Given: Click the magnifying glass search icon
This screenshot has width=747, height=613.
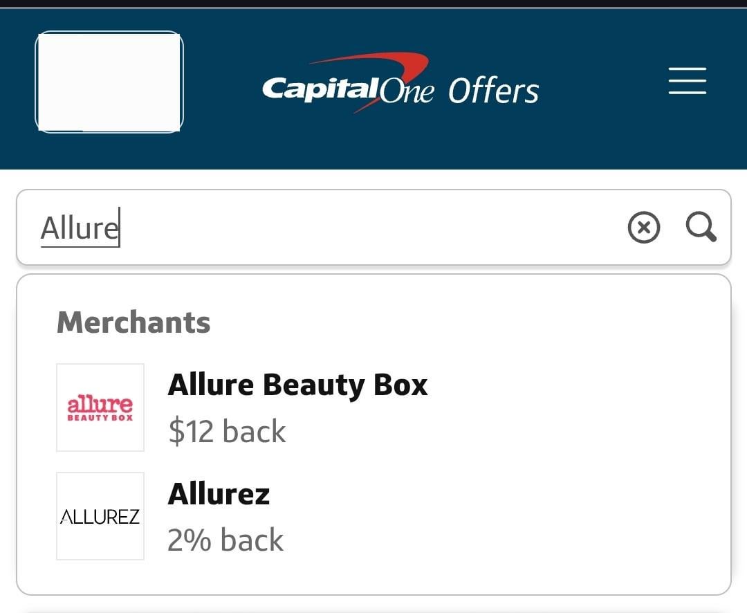Looking at the screenshot, I should [x=701, y=227].
